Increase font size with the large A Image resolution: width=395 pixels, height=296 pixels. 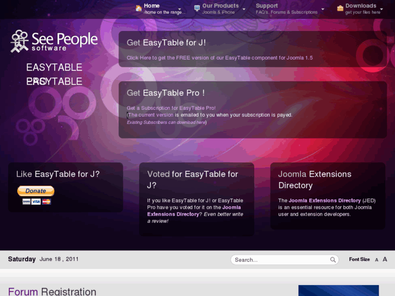point(385,259)
